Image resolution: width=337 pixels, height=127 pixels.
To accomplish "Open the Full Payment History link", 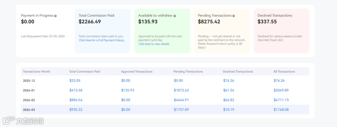I will 102,40.
